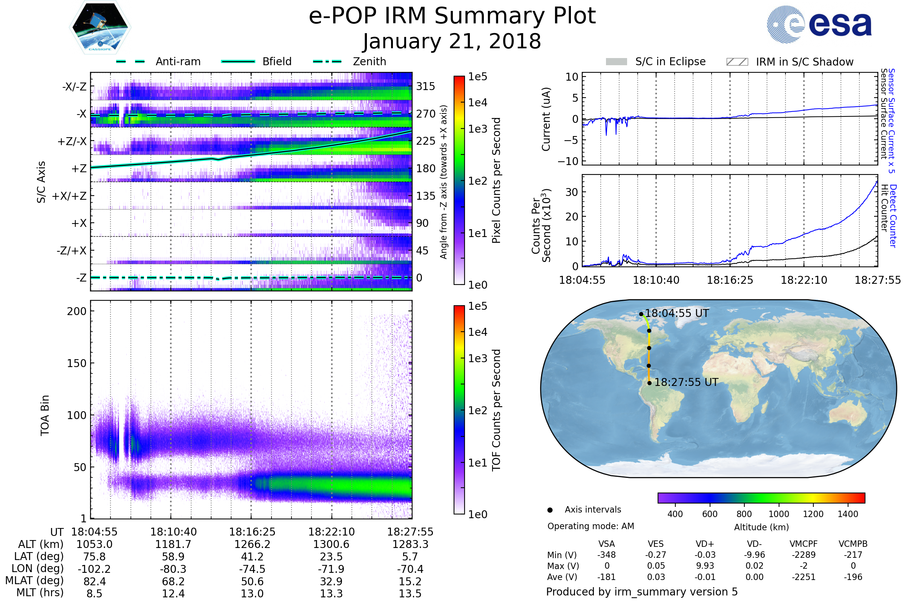This screenshot has width=905, height=603.
Task: Click the 18:04:55 UT start dot on map
Action: 641,314
